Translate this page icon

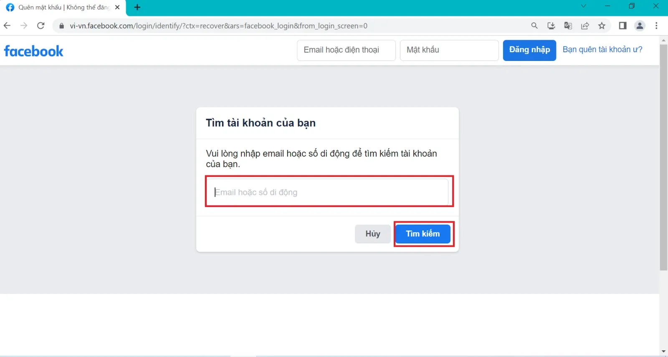[x=568, y=25]
